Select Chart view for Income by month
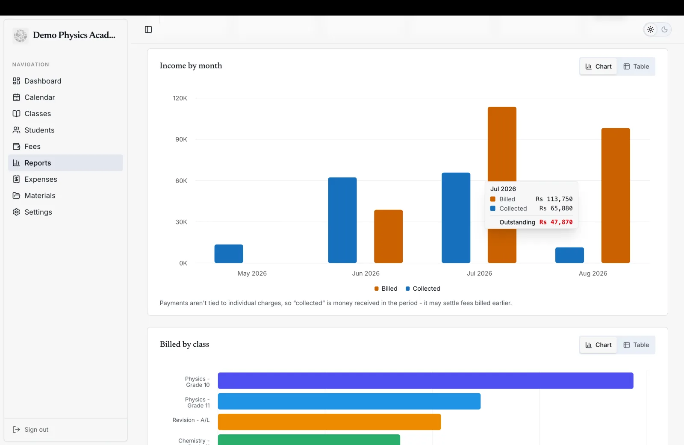 (598, 67)
